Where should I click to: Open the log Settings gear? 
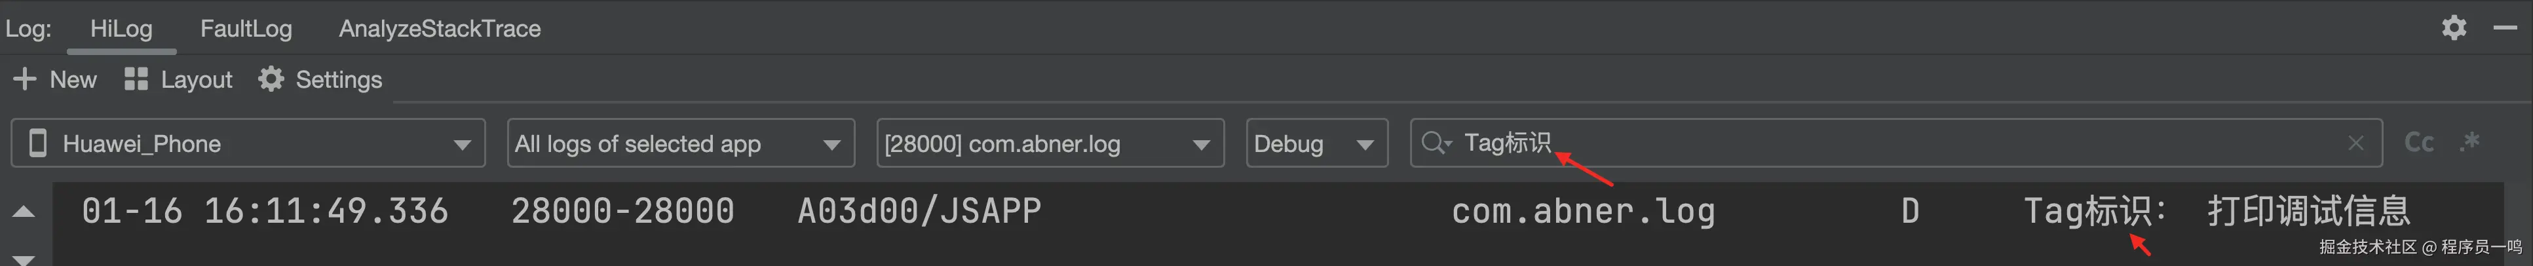[x=271, y=79]
